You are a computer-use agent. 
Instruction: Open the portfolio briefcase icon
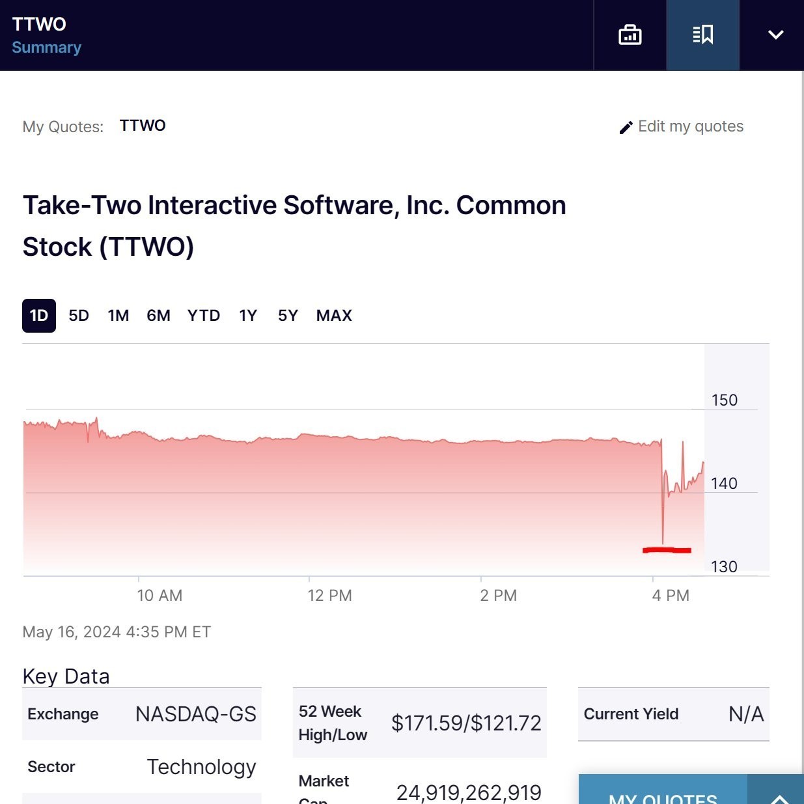point(630,35)
